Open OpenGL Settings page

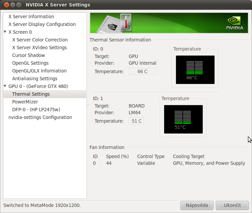30,63
